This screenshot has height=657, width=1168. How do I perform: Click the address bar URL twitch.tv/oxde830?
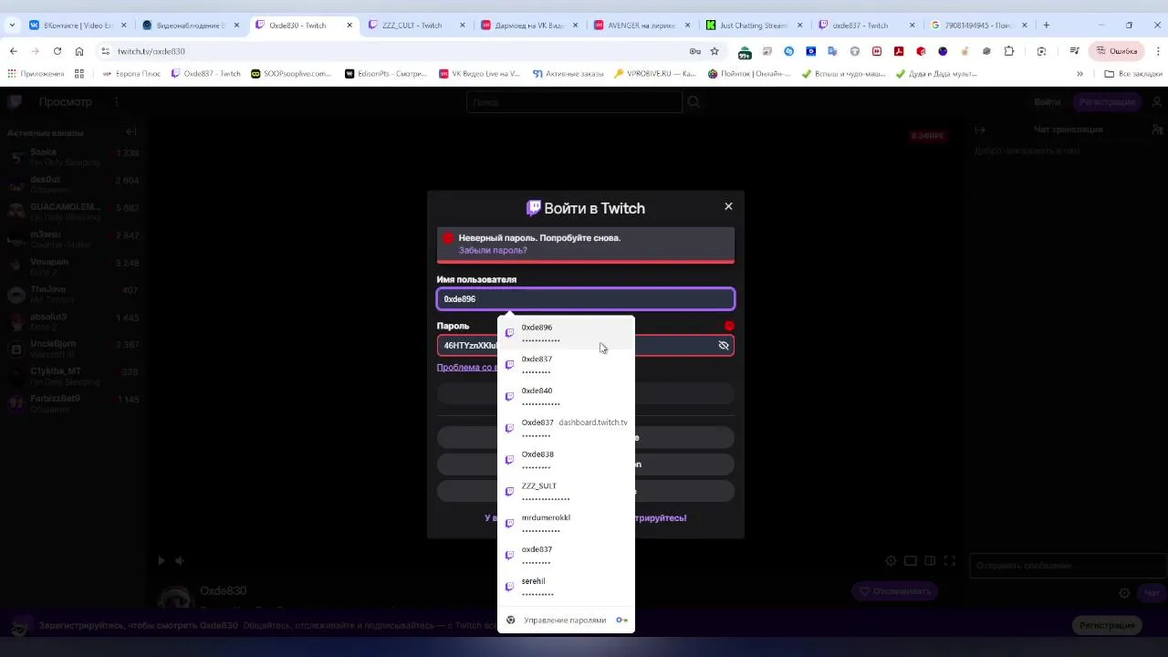(x=151, y=51)
